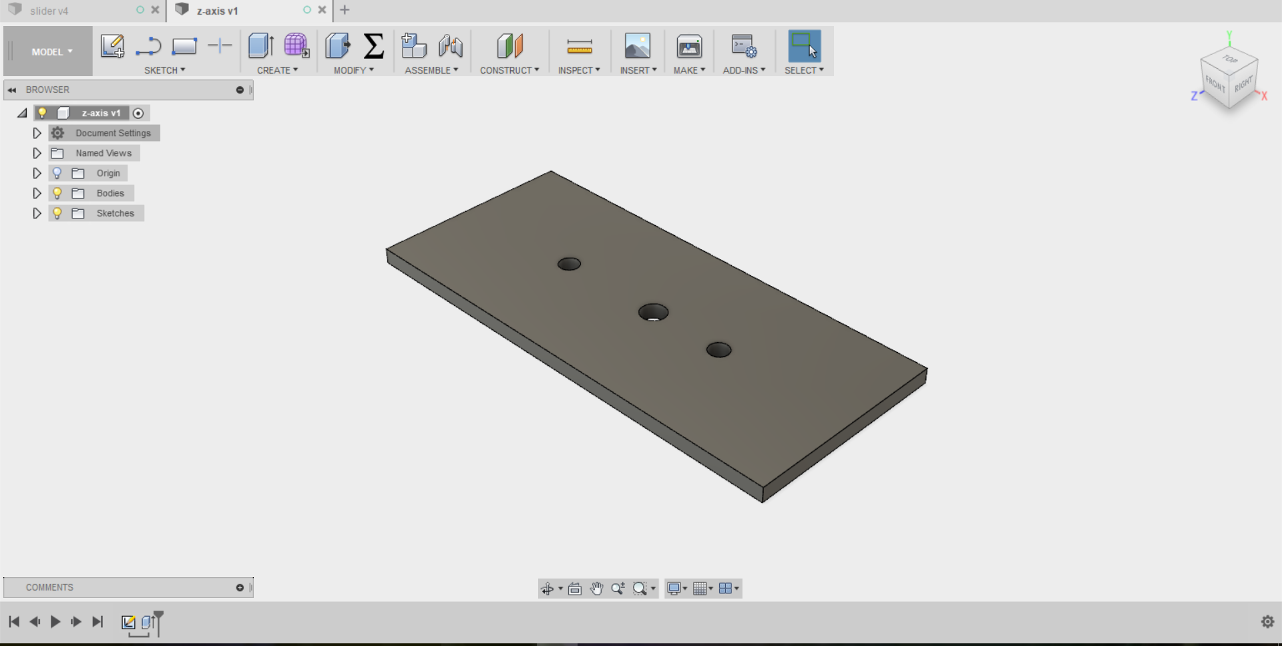Expand the Document Settings node

37,133
